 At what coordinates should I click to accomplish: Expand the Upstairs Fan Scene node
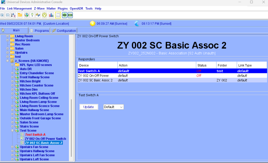click(12, 147)
